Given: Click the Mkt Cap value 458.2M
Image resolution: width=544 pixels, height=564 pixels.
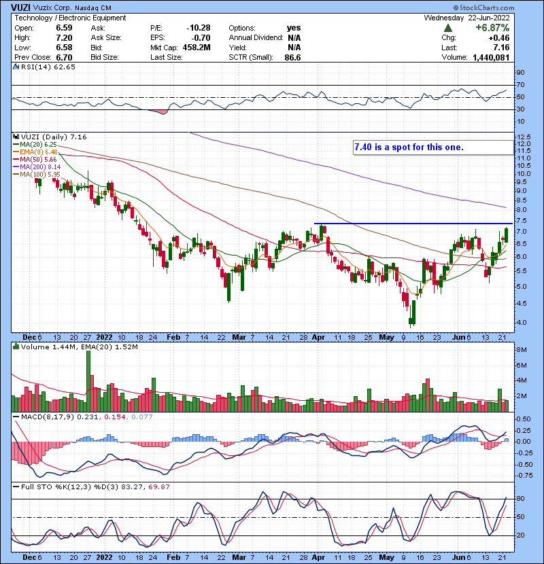Looking at the screenshot, I should coord(197,48).
